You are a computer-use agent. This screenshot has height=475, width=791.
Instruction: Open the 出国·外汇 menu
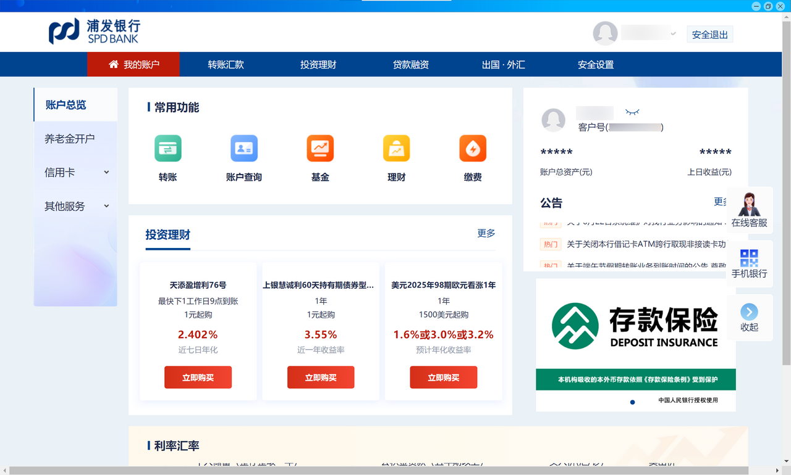pyautogui.click(x=503, y=64)
